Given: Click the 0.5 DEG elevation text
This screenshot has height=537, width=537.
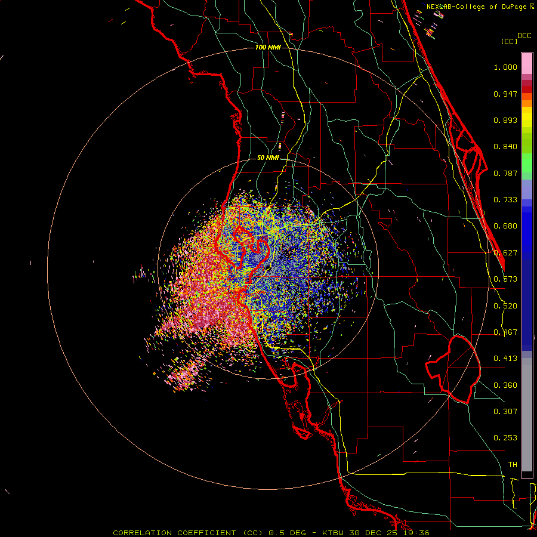Looking at the screenshot, I should click(x=287, y=533).
